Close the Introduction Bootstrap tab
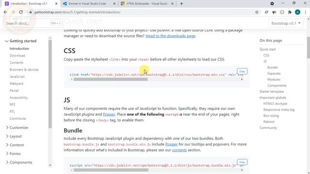310x174 pixels. click(x=56, y=4)
